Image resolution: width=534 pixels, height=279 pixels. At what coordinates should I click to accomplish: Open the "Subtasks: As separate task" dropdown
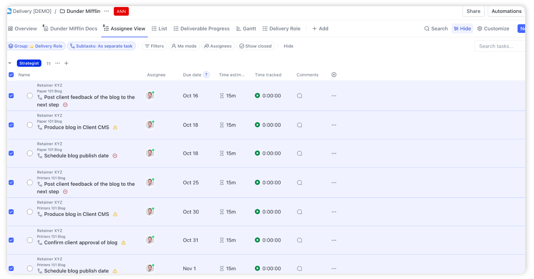click(x=102, y=46)
